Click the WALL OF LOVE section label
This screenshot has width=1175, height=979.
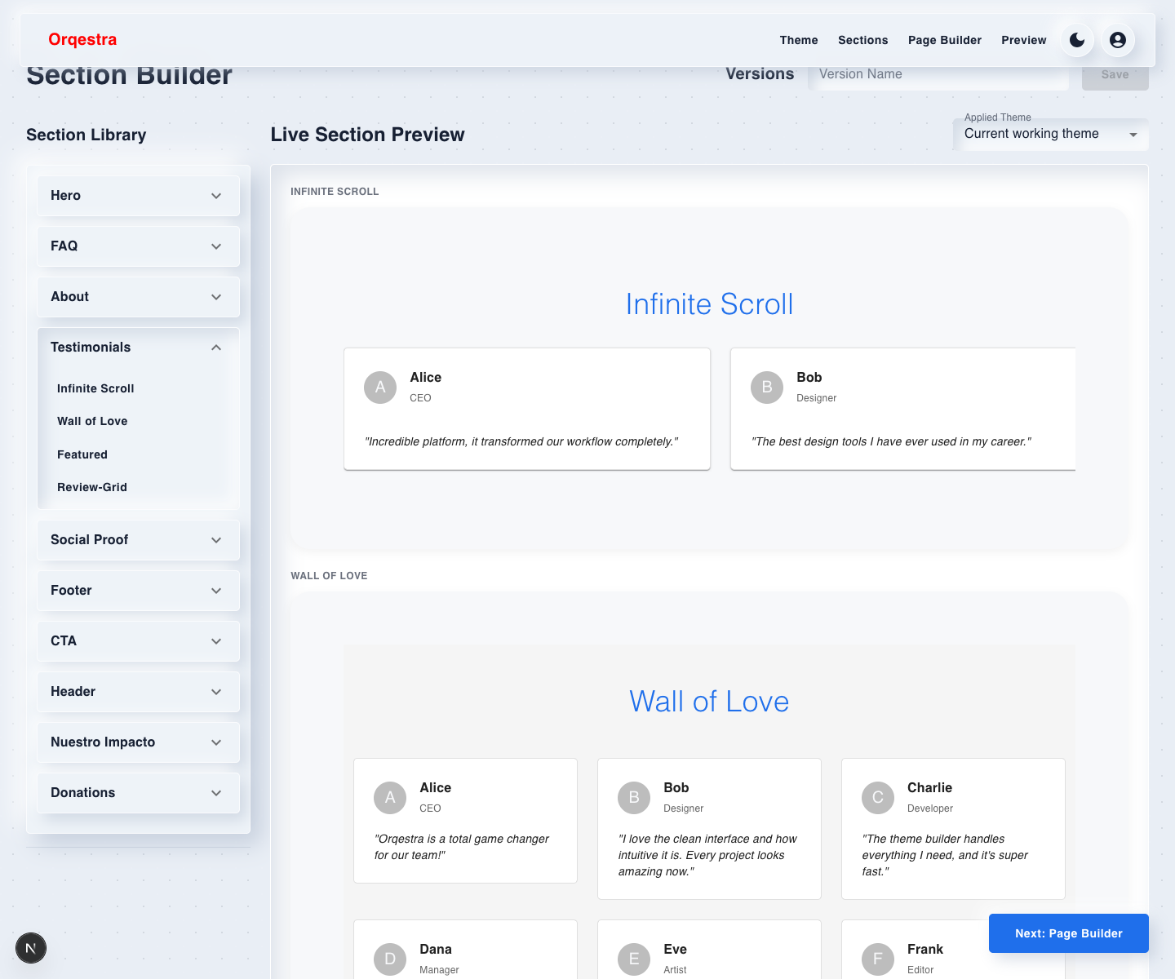(x=329, y=576)
